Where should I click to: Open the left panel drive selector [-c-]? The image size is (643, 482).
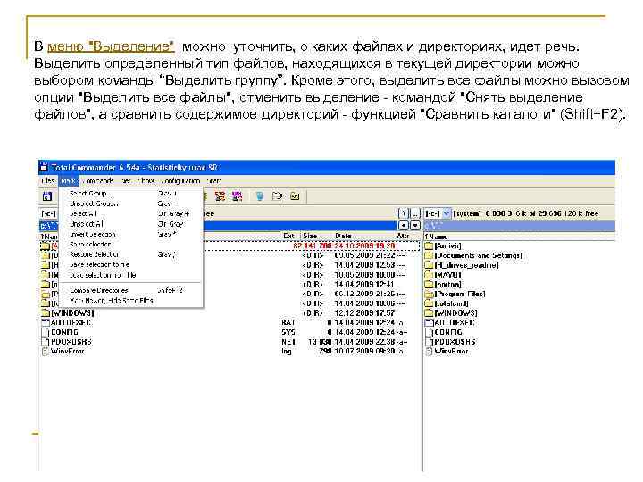[x=49, y=213]
